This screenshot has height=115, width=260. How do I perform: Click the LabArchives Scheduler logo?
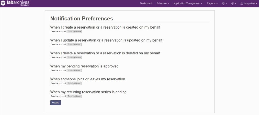[x=15, y=3]
